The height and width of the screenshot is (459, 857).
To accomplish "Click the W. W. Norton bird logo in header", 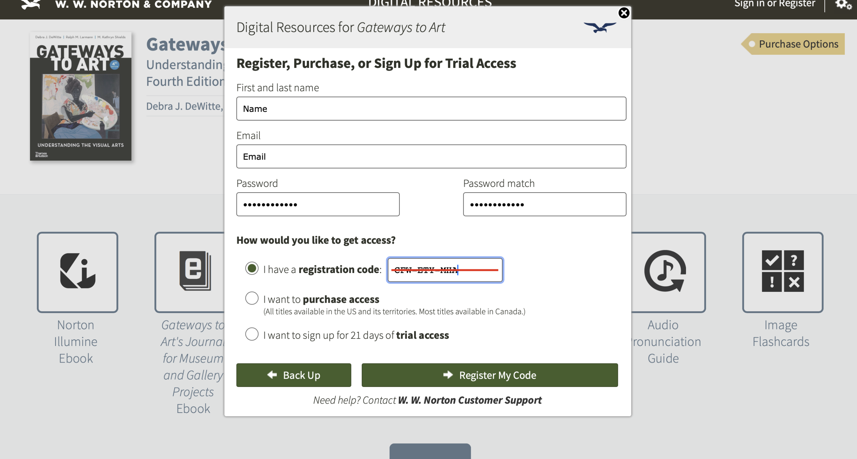I will tap(31, 4).
